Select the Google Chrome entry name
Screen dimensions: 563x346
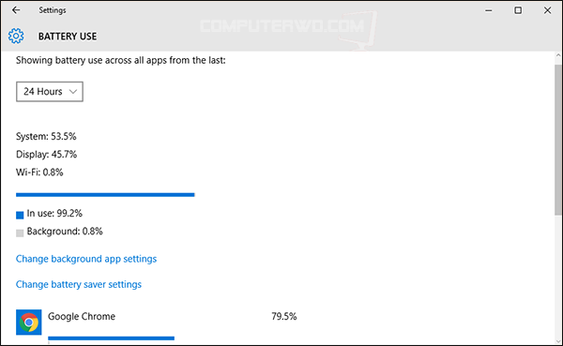pos(82,316)
